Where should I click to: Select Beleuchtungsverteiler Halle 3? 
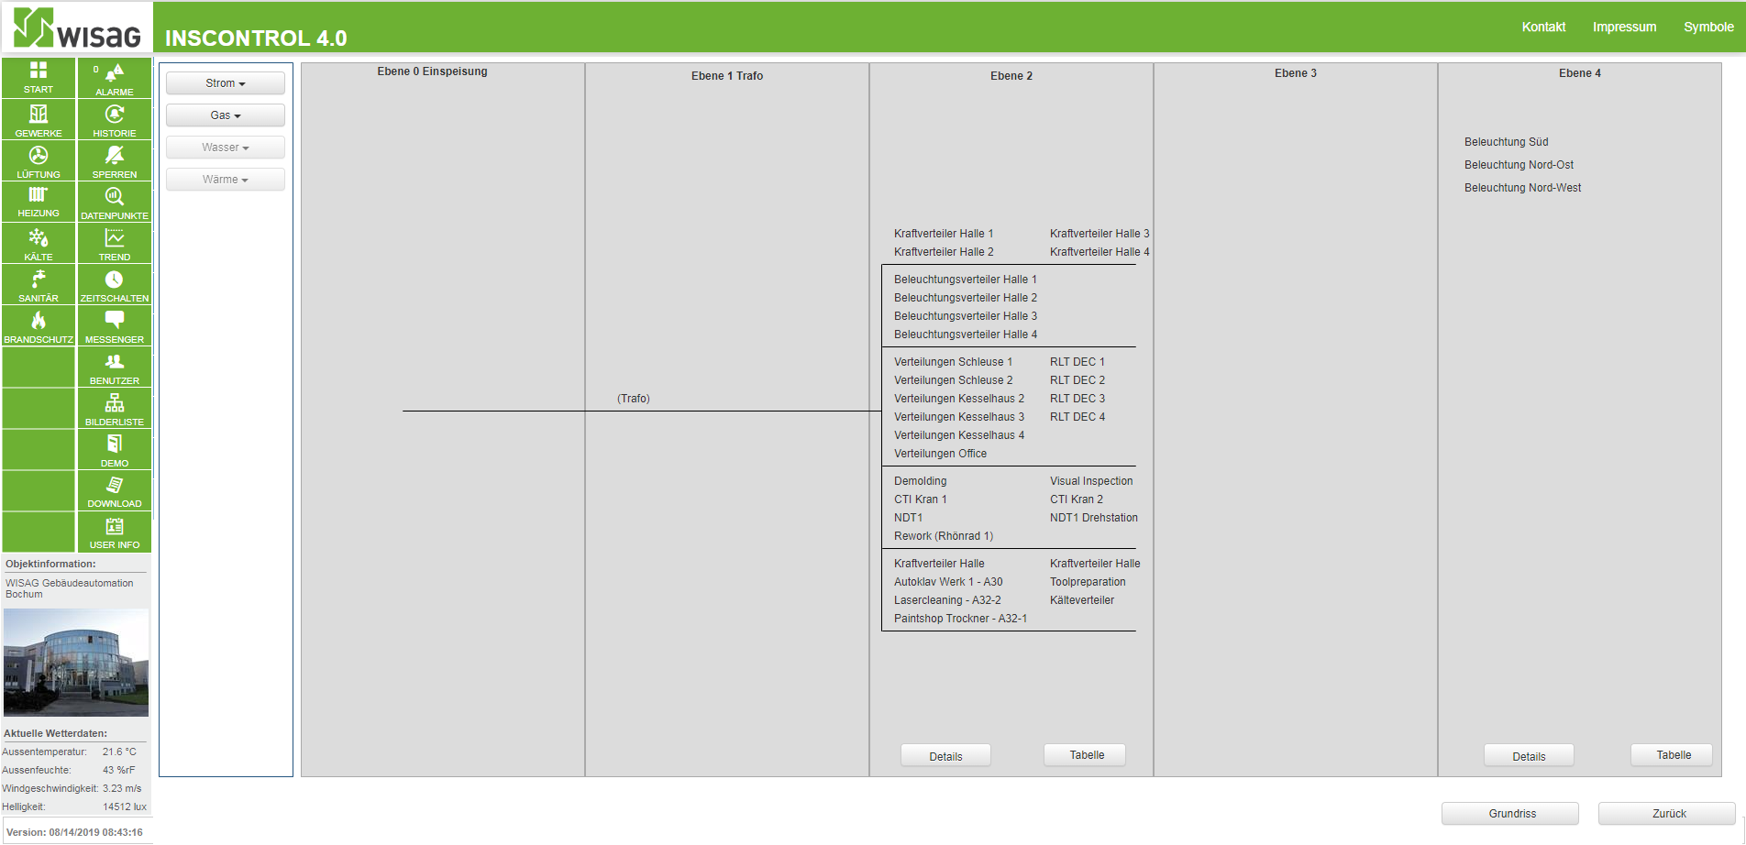[x=966, y=316]
